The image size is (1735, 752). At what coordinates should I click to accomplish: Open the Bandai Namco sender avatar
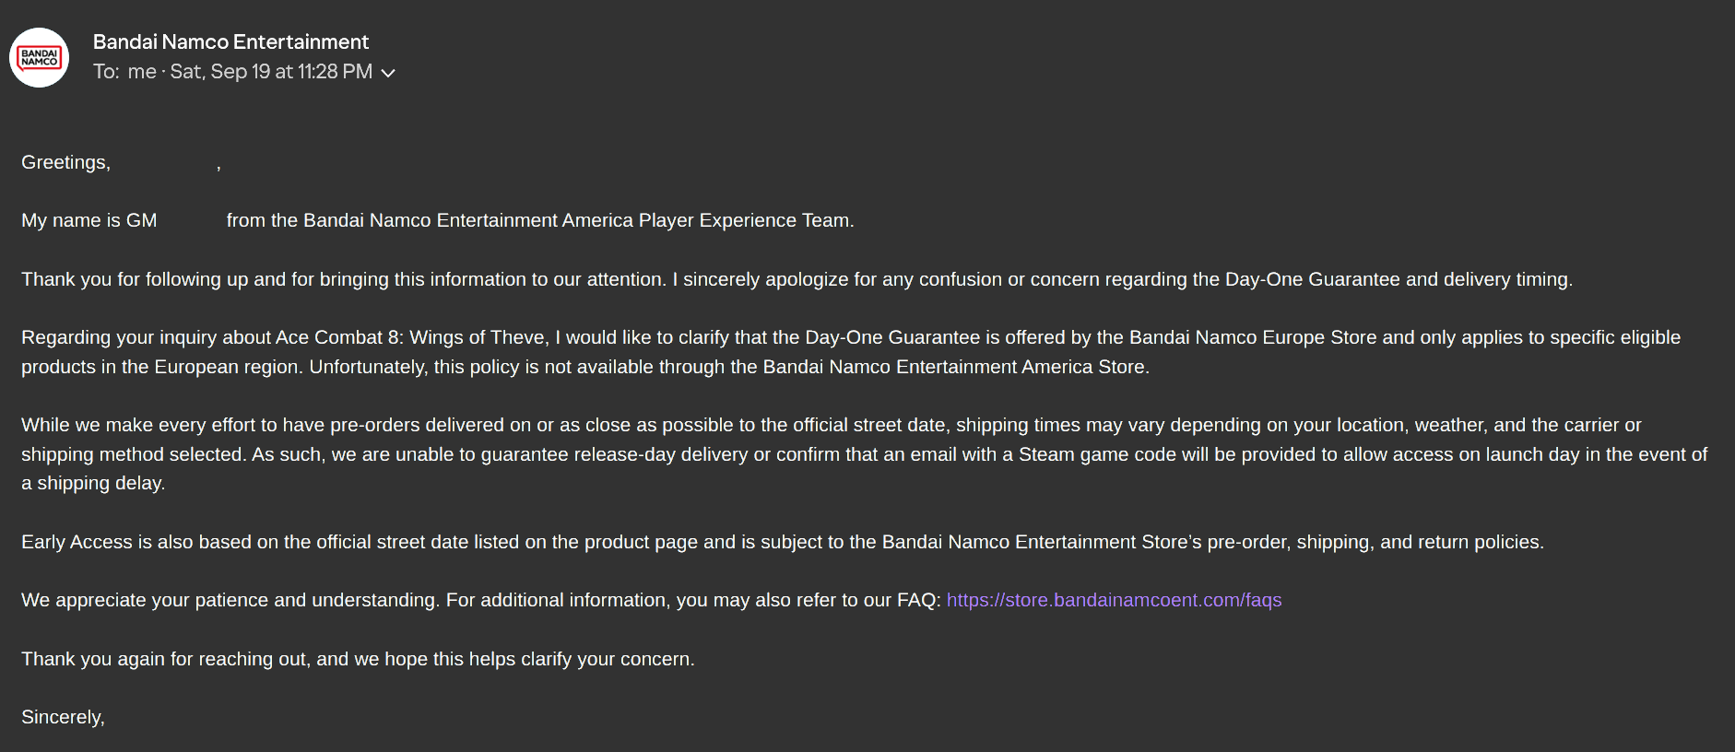click(39, 57)
